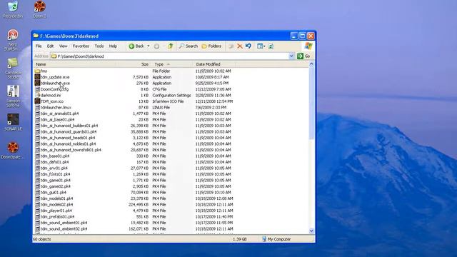Viewport: 457px width, 257px height.
Task: Select the fms folder icon
Action: click(37, 71)
